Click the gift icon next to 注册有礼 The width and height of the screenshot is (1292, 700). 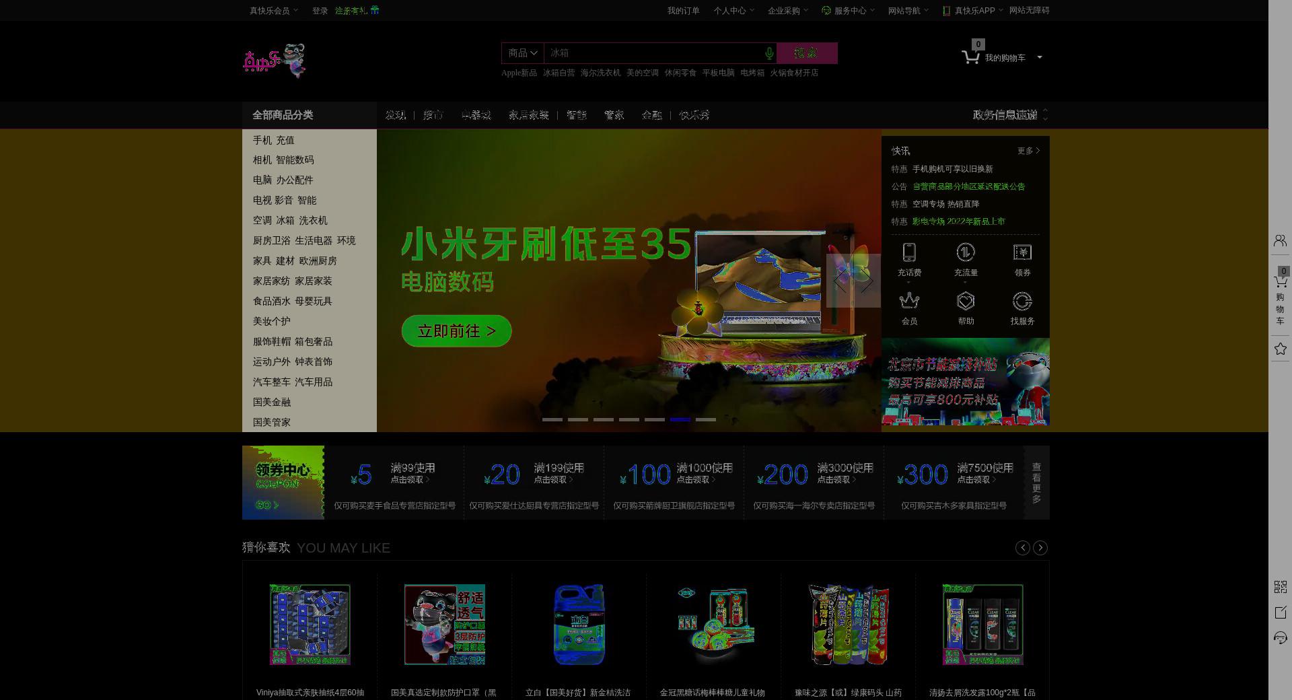375,11
